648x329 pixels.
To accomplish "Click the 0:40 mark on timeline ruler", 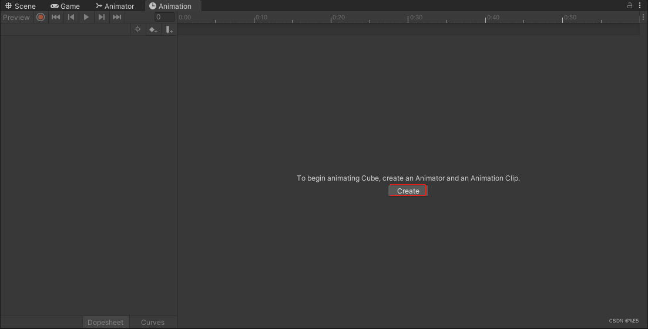I will coord(493,18).
